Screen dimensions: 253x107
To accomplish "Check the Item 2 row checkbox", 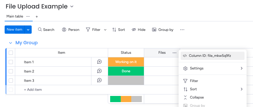I will [x=11, y=71].
